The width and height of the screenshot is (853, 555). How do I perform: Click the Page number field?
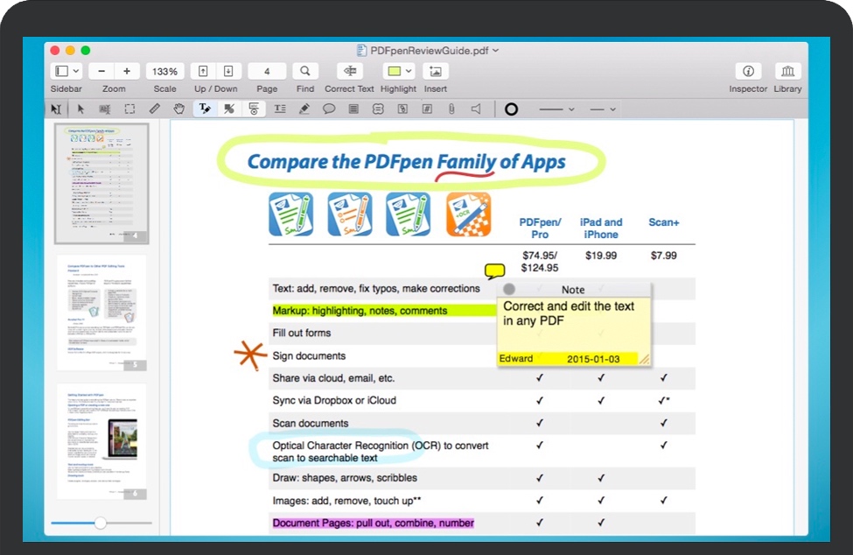coord(267,71)
